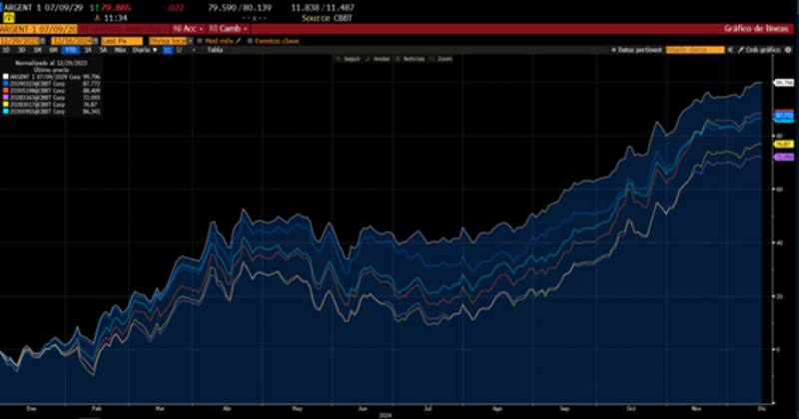Click the pencil icon next to Med móv

(237, 40)
